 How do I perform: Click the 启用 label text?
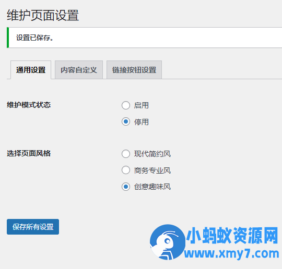tap(142, 105)
